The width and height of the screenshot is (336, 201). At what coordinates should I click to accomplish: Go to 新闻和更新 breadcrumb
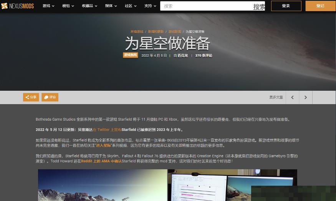point(156,32)
